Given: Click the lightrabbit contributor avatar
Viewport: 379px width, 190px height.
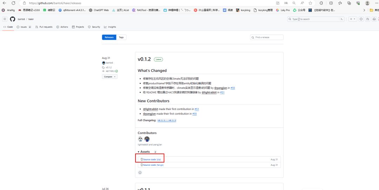Looking at the screenshot, I should (x=140, y=139).
